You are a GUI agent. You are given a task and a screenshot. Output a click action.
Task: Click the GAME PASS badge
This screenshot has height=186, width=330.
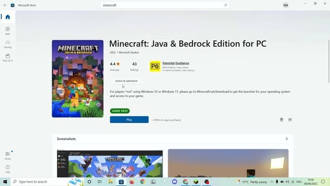point(120,111)
